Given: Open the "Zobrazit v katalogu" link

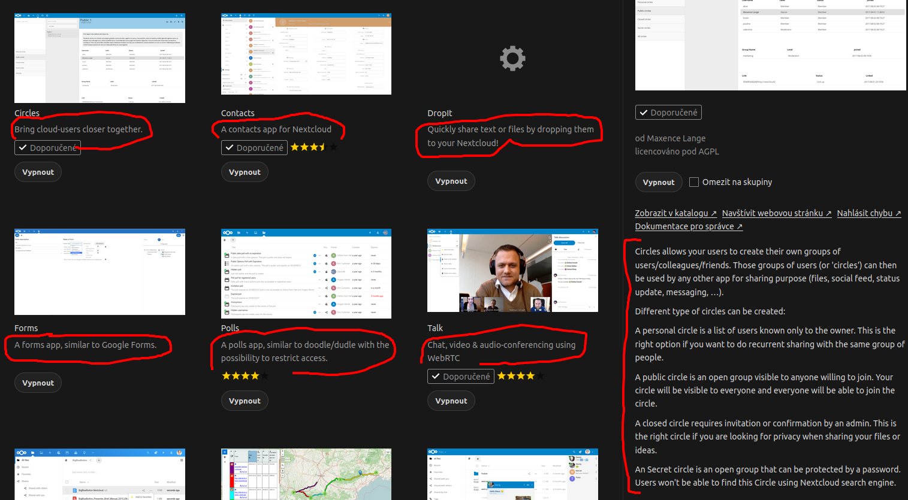Looking at the screenshot, I should 675,213.
